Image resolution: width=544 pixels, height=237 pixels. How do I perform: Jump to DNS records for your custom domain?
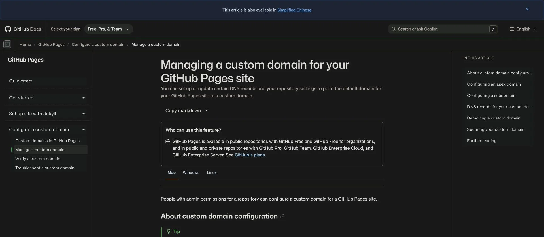(499, 107)
